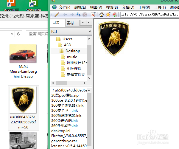The height and width of the screenshot is (149, 179).
Task: Click the refresh arrows toolbar icon
Action: tap(78, 15)
